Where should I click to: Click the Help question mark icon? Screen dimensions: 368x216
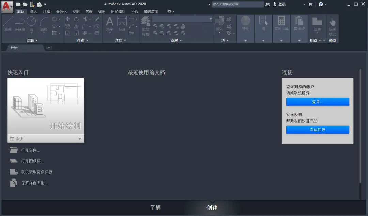(321, 4)
